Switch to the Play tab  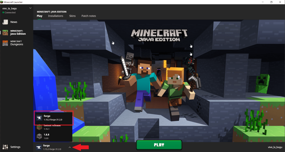tap(40, 16)
